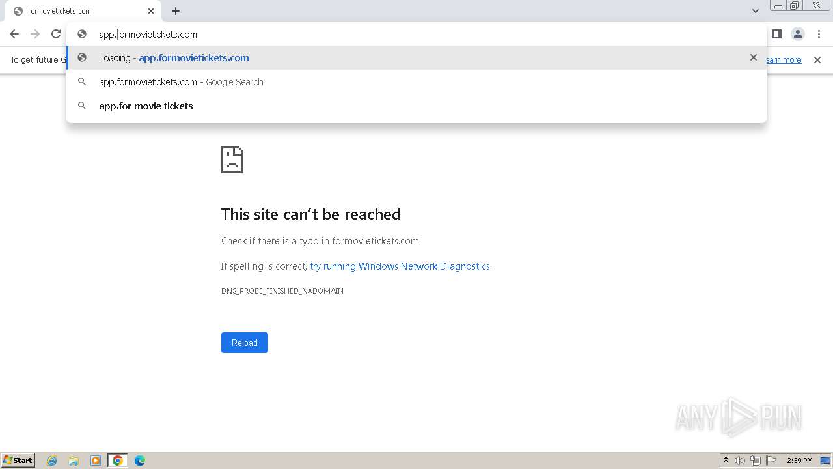The width and height of the screenshot is (833, 469).
Task: Click the 'This site can't be reached' heading
Action: [311, 214]
